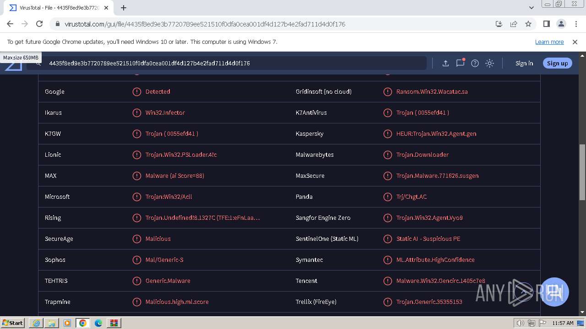
Task: Select Malicious.high.ml.score result text
Action: (177, 302)
